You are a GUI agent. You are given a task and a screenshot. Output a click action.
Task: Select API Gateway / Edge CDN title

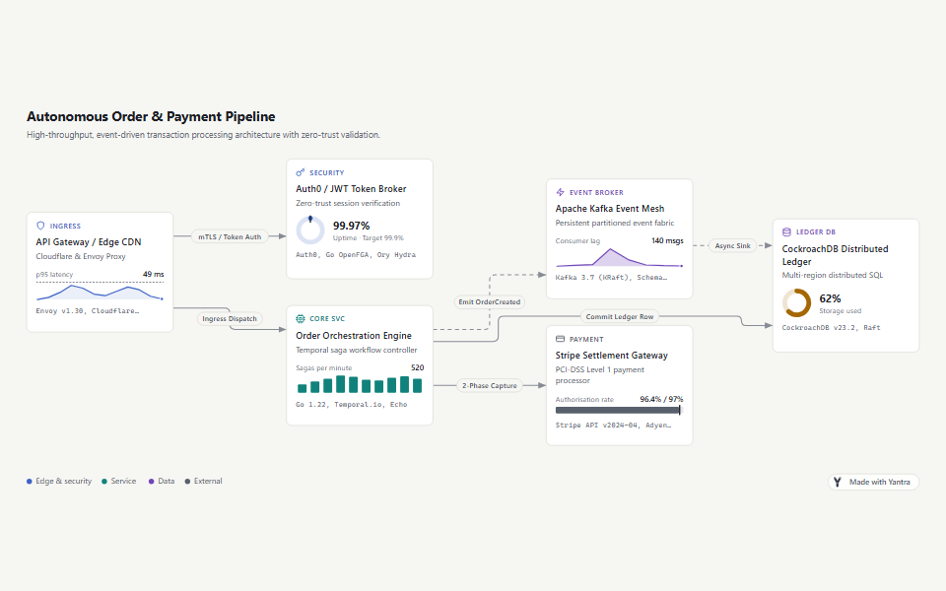88,242
